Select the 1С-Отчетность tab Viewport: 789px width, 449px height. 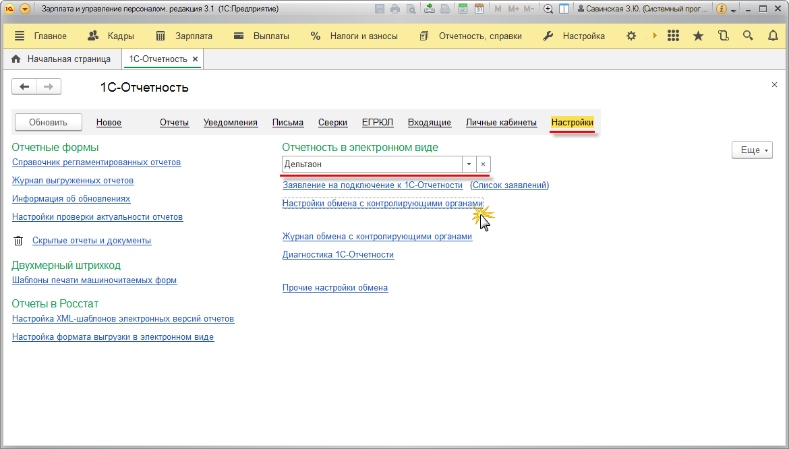click(158, 59)
